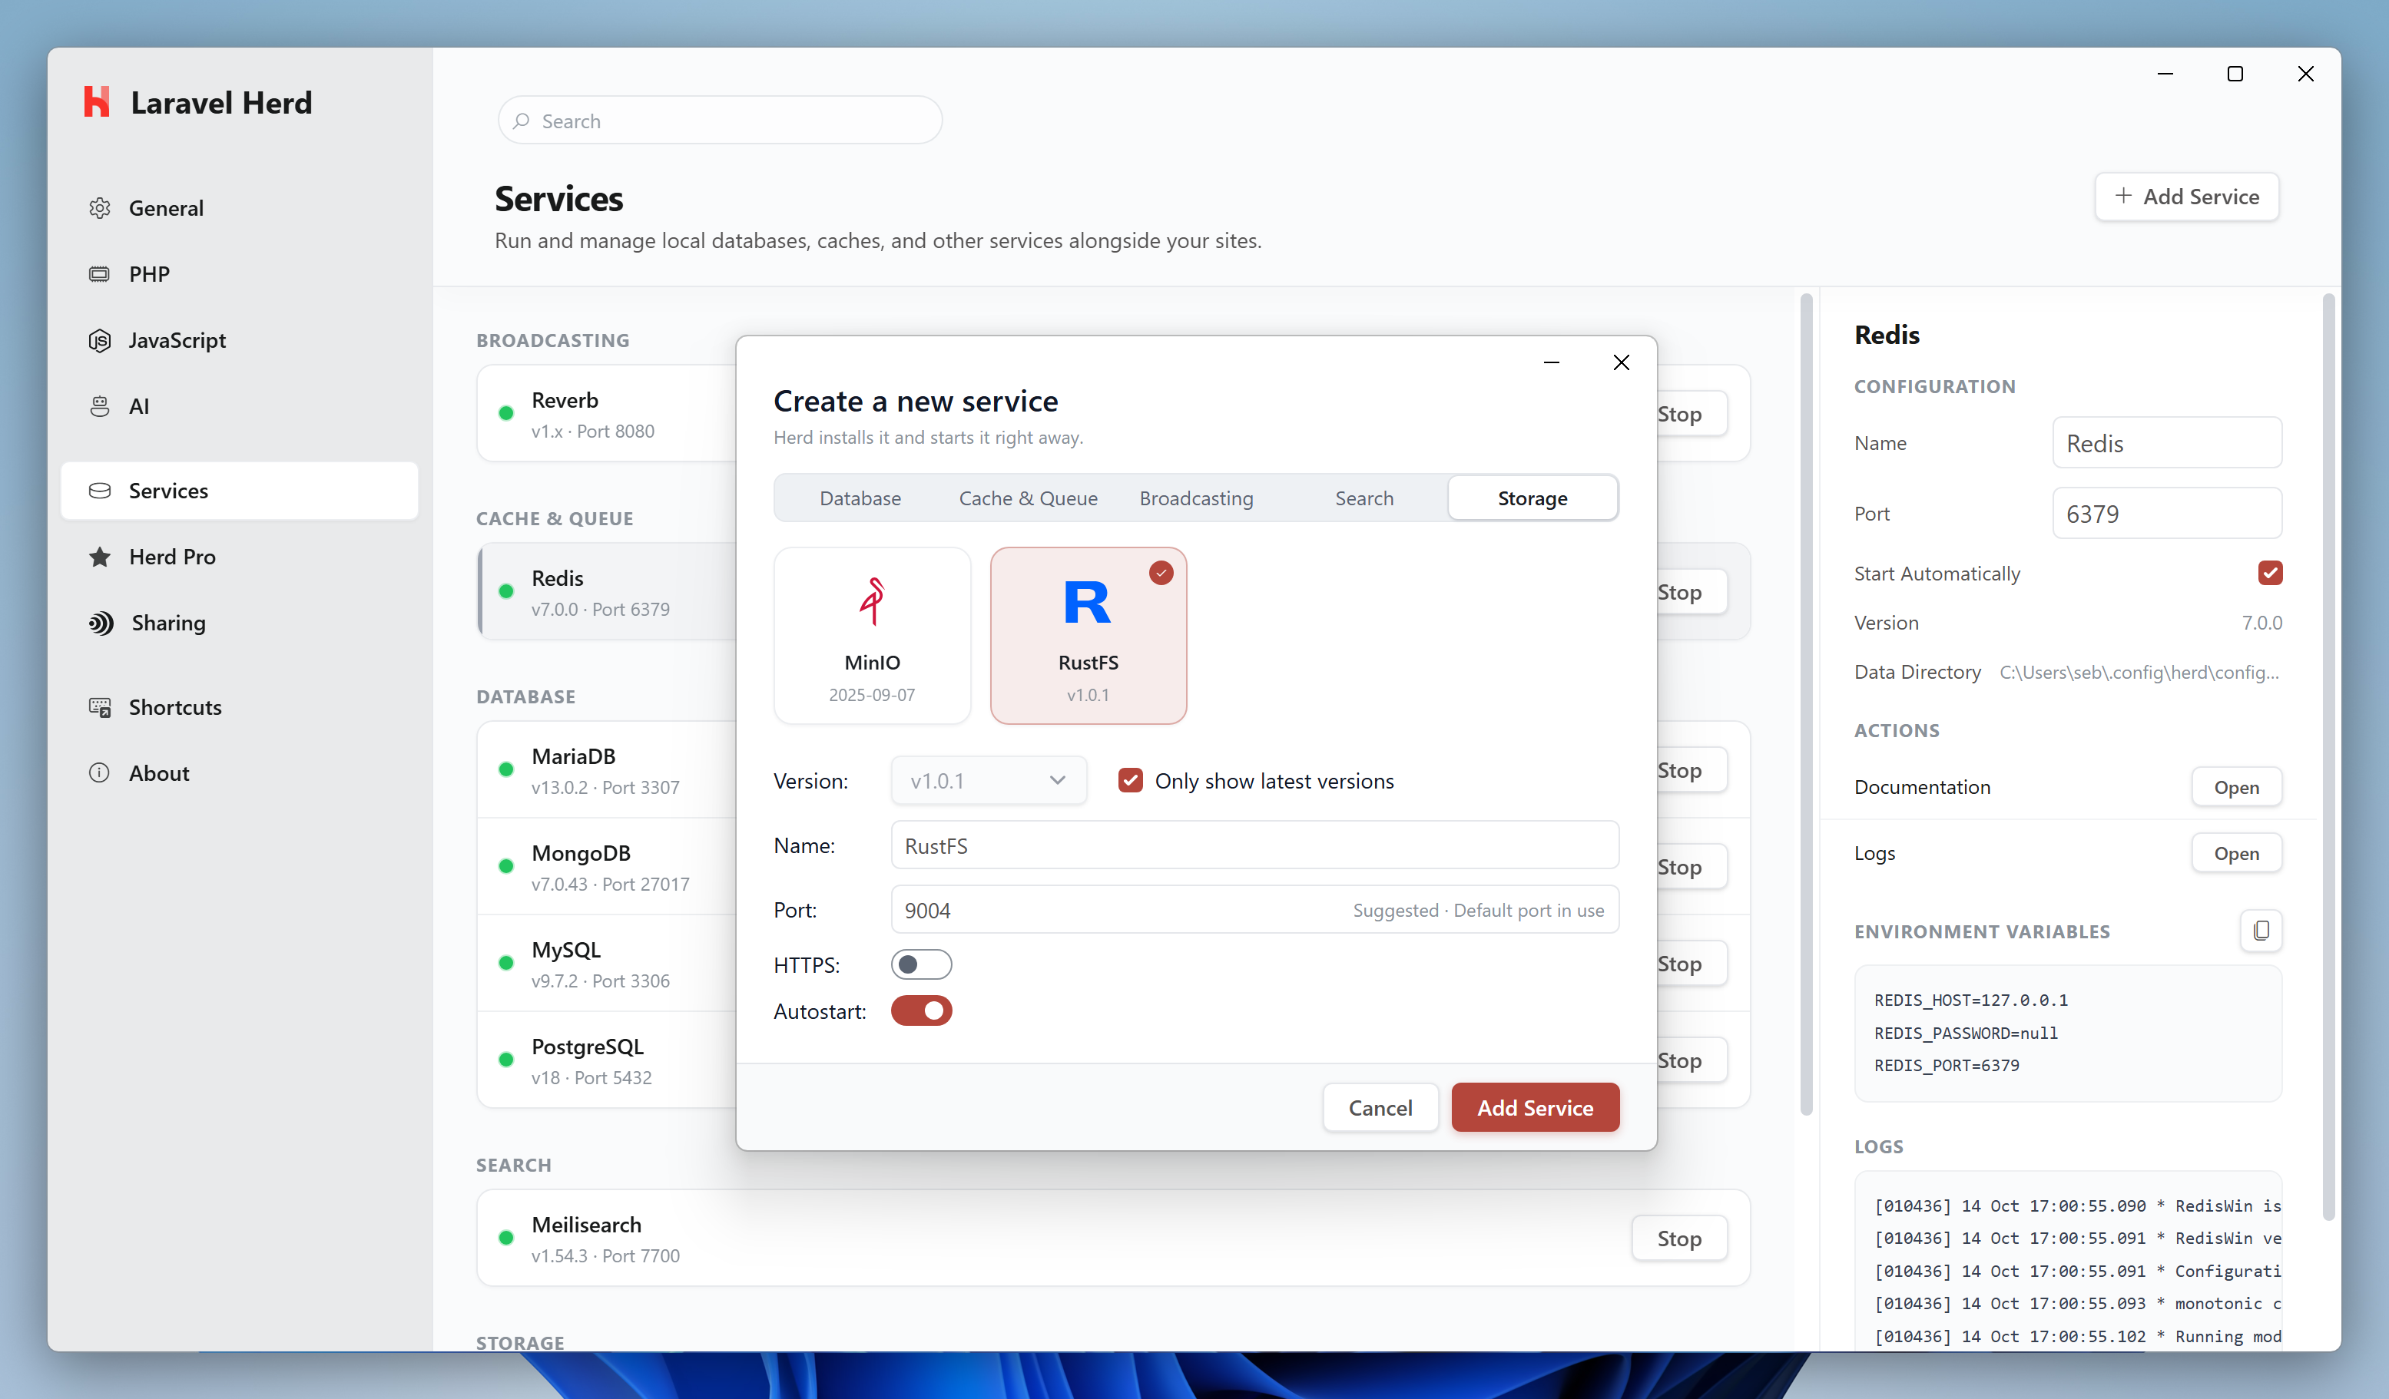Viewport: 2389px width, 1399px height.
Task: Close the Create a new service dialog
Action: point(1621,362)
